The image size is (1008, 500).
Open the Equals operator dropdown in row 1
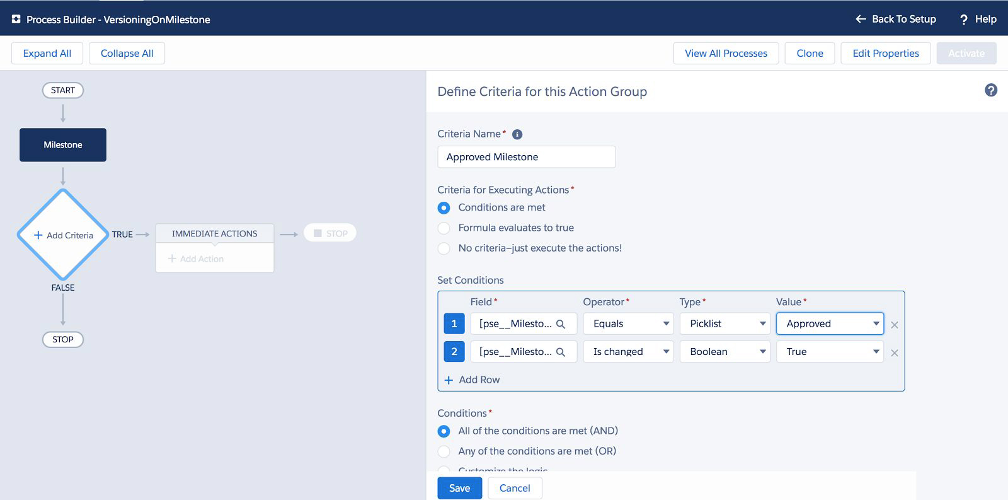(628, 323)
